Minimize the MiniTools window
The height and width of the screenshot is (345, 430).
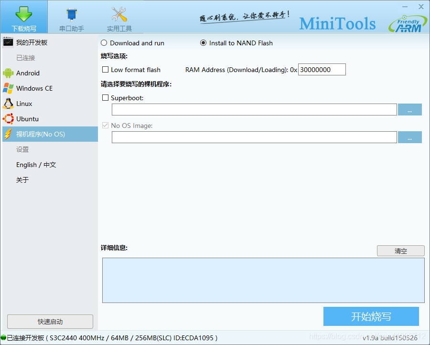click(405, 7)
